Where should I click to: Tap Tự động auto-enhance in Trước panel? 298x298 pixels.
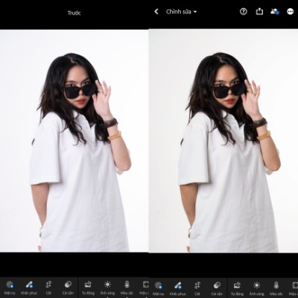(x=88, y=288)
